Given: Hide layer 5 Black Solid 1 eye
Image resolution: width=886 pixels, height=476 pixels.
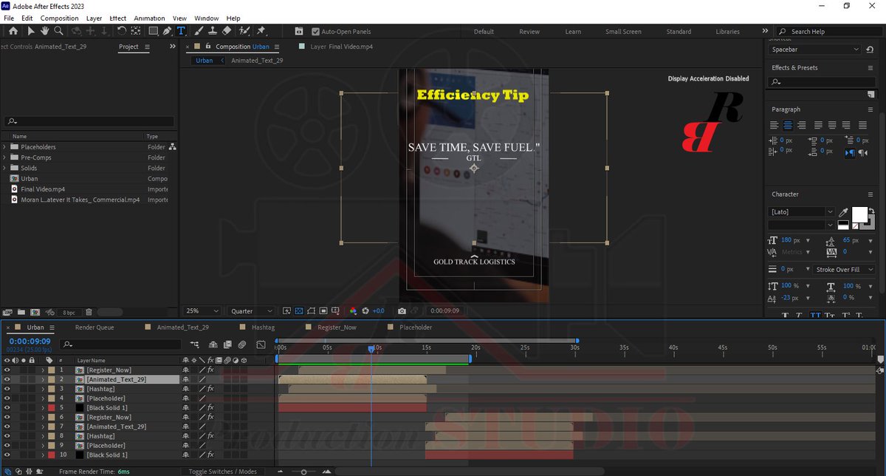Looking at the screenshot, I should [x=7, y=408].
